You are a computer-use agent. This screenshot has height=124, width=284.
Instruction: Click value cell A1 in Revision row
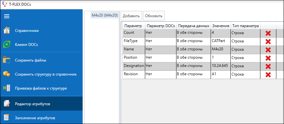[221, 75]
